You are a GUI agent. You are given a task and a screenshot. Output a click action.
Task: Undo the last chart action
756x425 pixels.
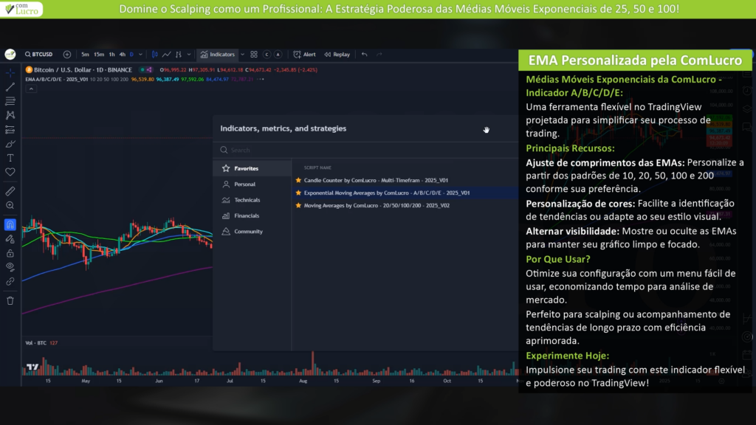tap(365, 55)
